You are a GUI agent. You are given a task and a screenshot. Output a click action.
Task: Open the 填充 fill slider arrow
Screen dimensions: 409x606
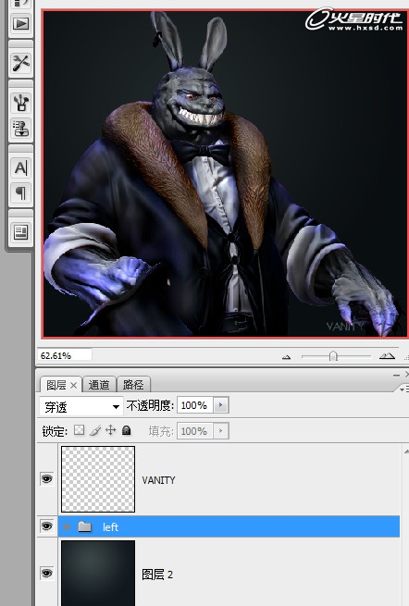(x=221, y=430)
